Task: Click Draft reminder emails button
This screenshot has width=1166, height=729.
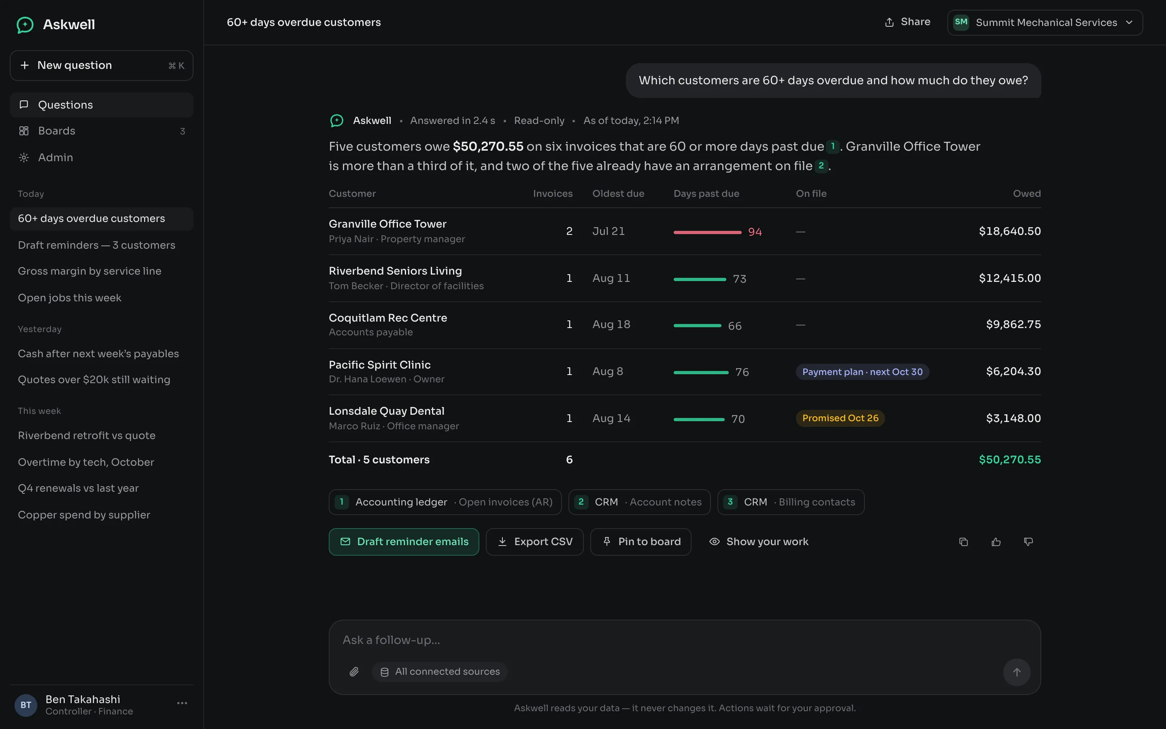Action: click(x=404, y=542)
